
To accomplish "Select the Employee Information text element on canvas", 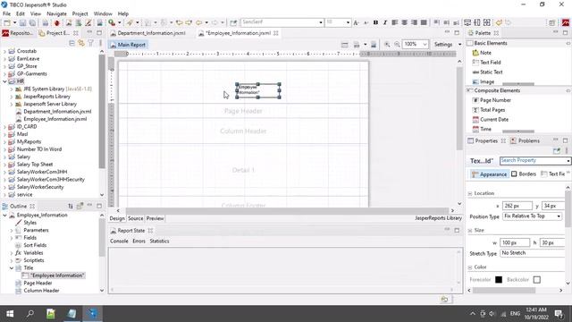I will pyautogui.click(x=258, y=91).
